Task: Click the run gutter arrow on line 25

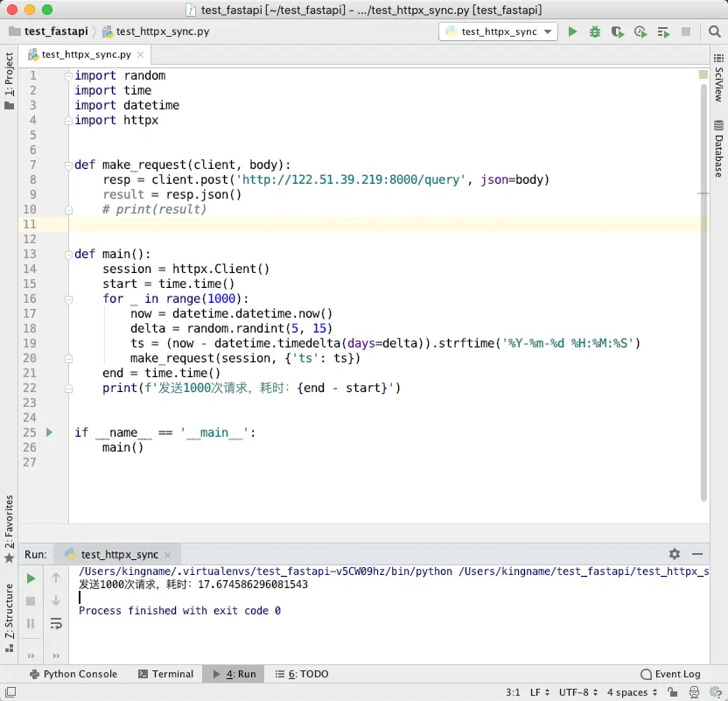Action: coord(49,432)
